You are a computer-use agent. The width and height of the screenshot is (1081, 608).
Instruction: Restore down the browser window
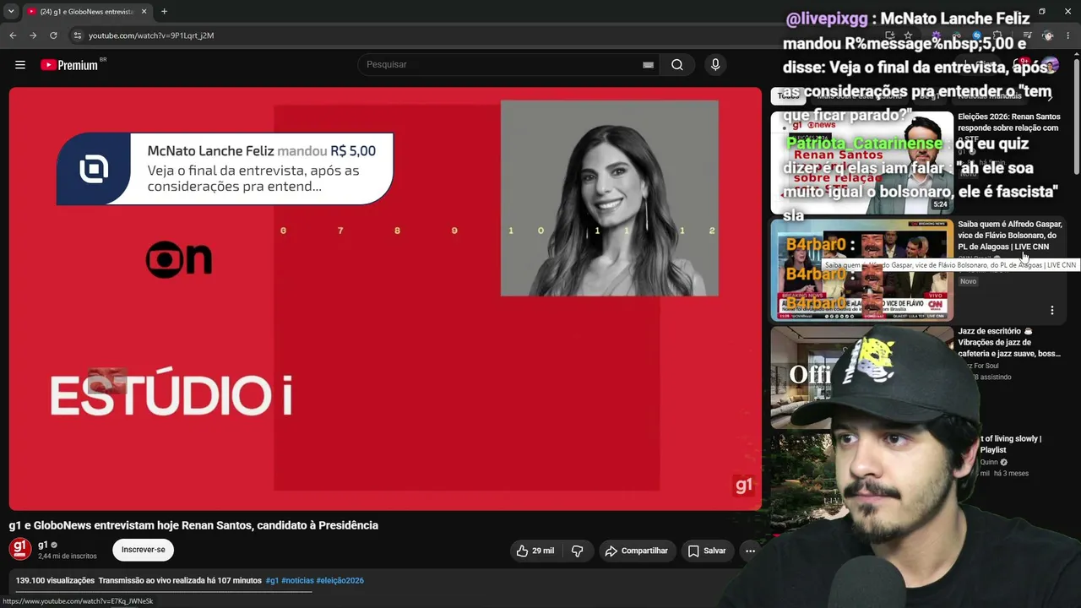pyautogui.click(x=1041, y=12)
